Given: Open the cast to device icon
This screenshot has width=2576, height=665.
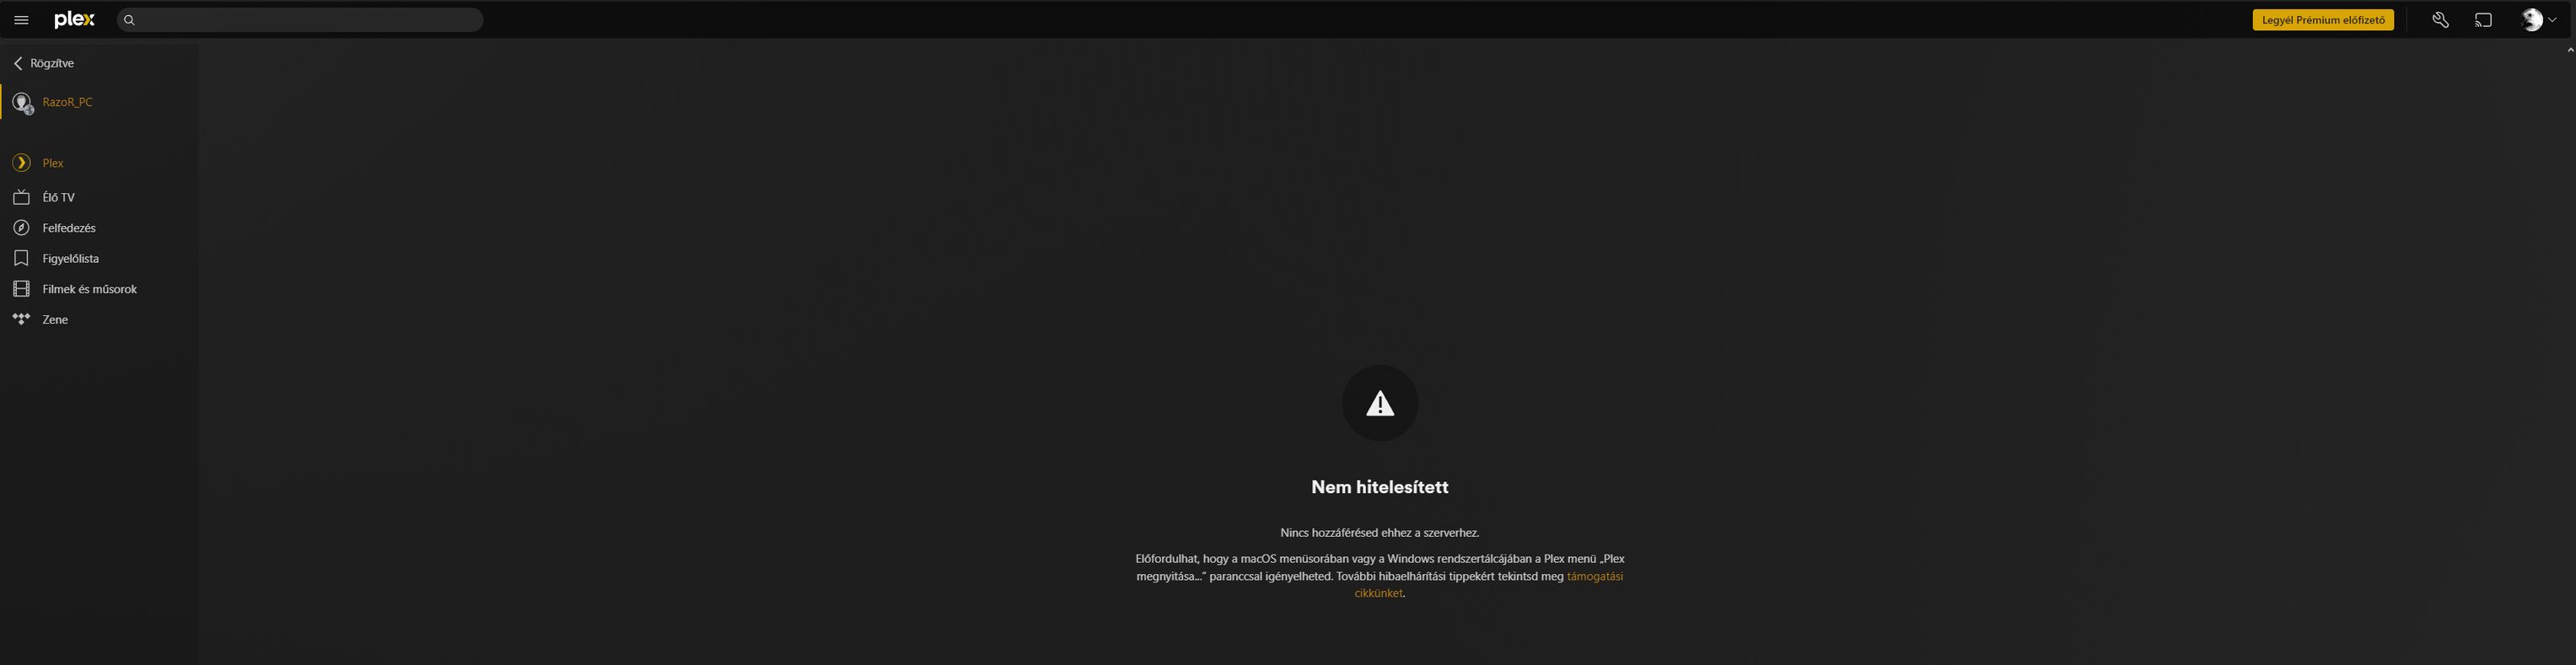Looking at the screenshot, I should pyautogui.click(x=2483, y=20).
